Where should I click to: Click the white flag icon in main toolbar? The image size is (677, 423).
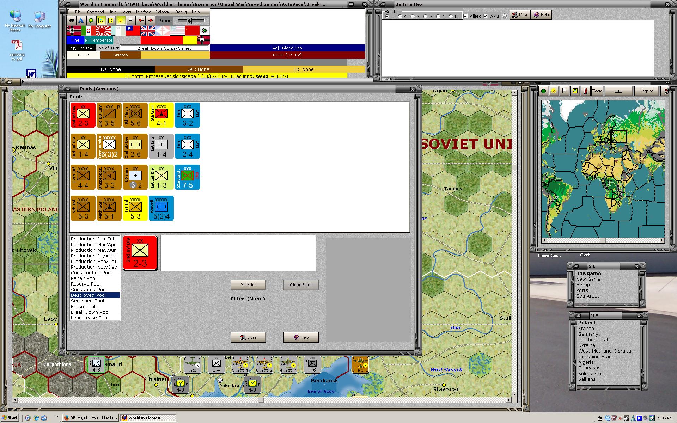tap(130, 20)
